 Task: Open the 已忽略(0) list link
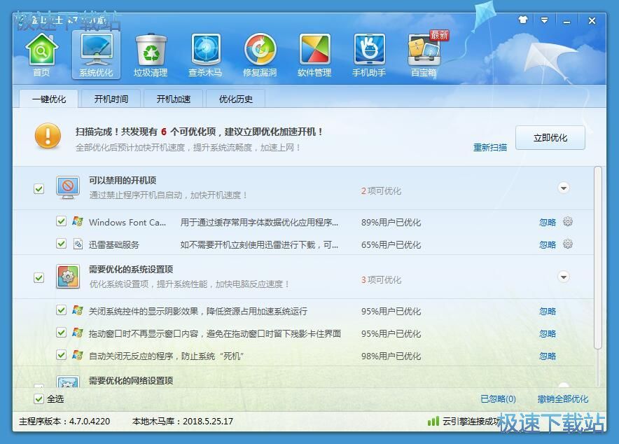tap(498, 399)
